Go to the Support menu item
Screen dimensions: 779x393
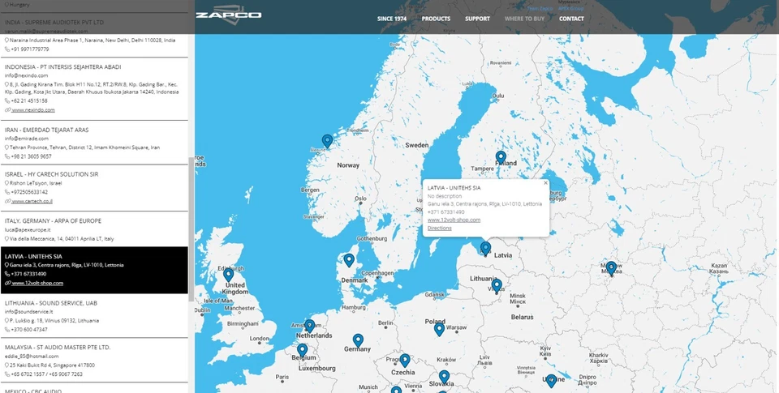477,19
